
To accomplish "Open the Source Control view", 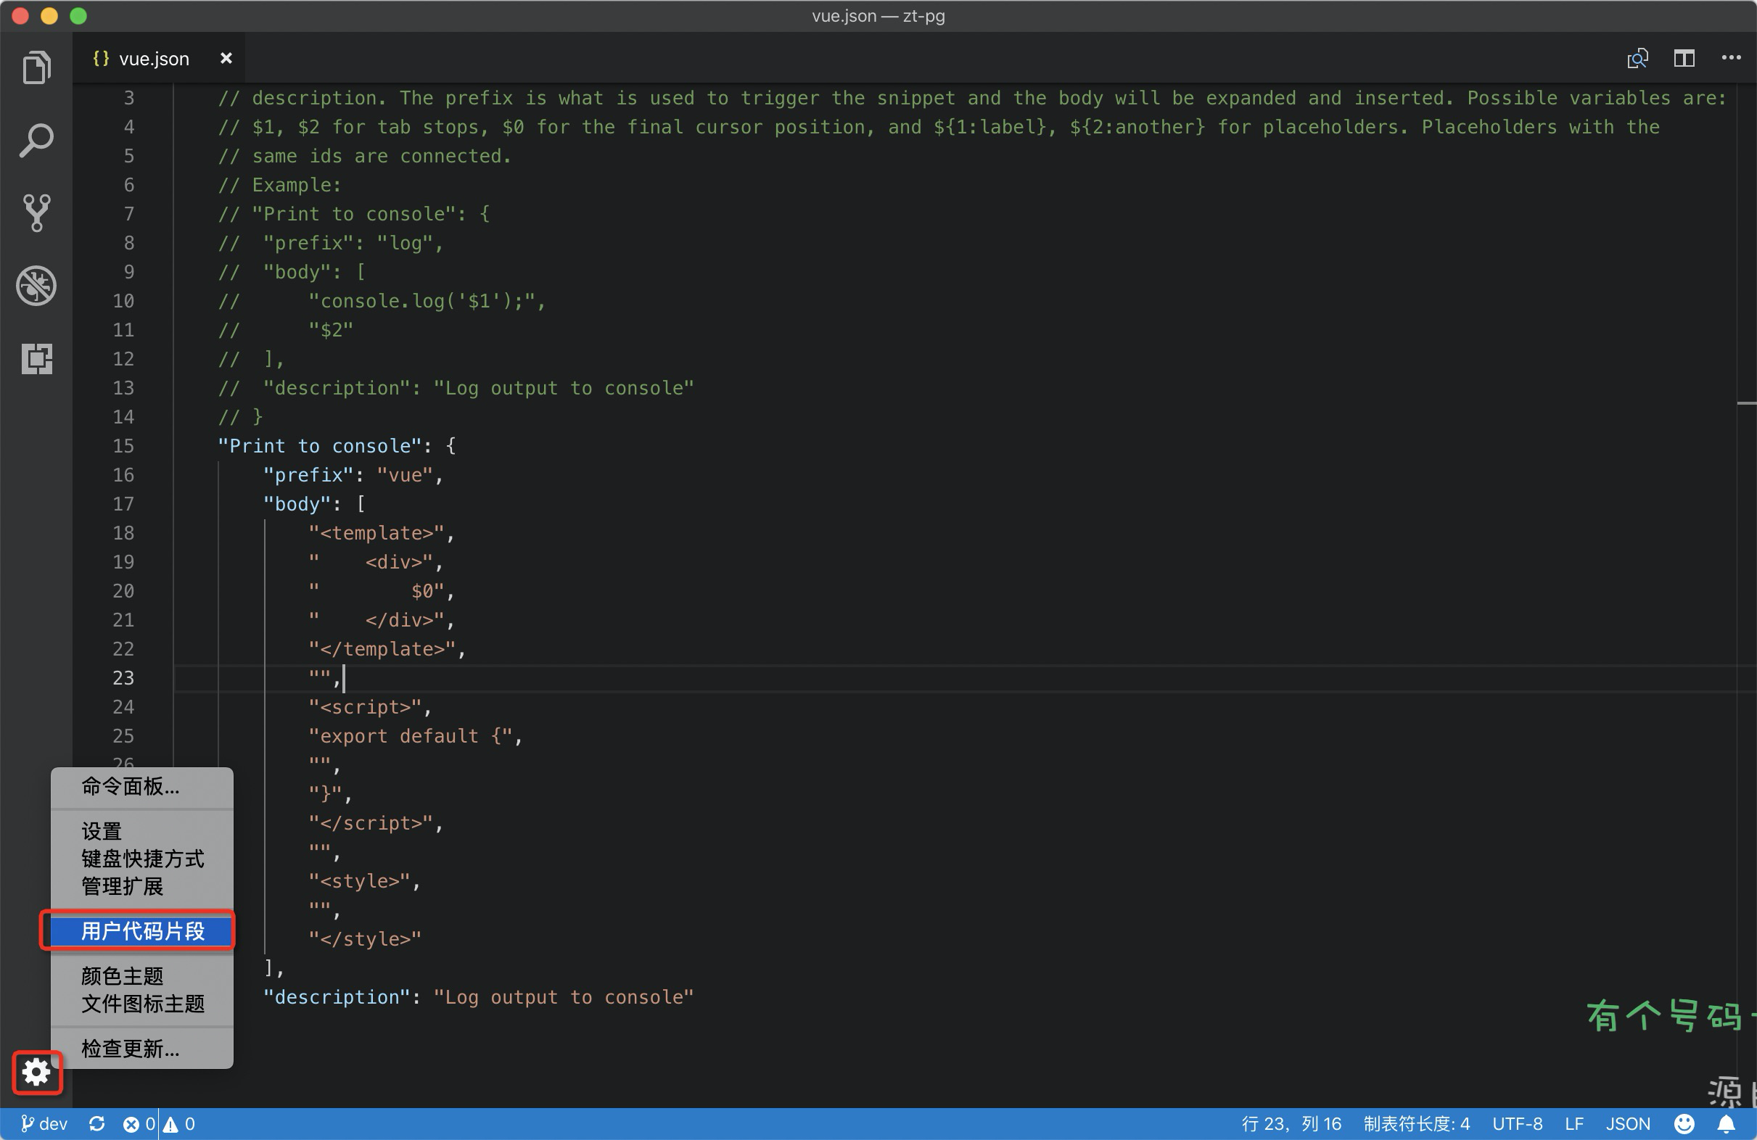I will 36,212.
